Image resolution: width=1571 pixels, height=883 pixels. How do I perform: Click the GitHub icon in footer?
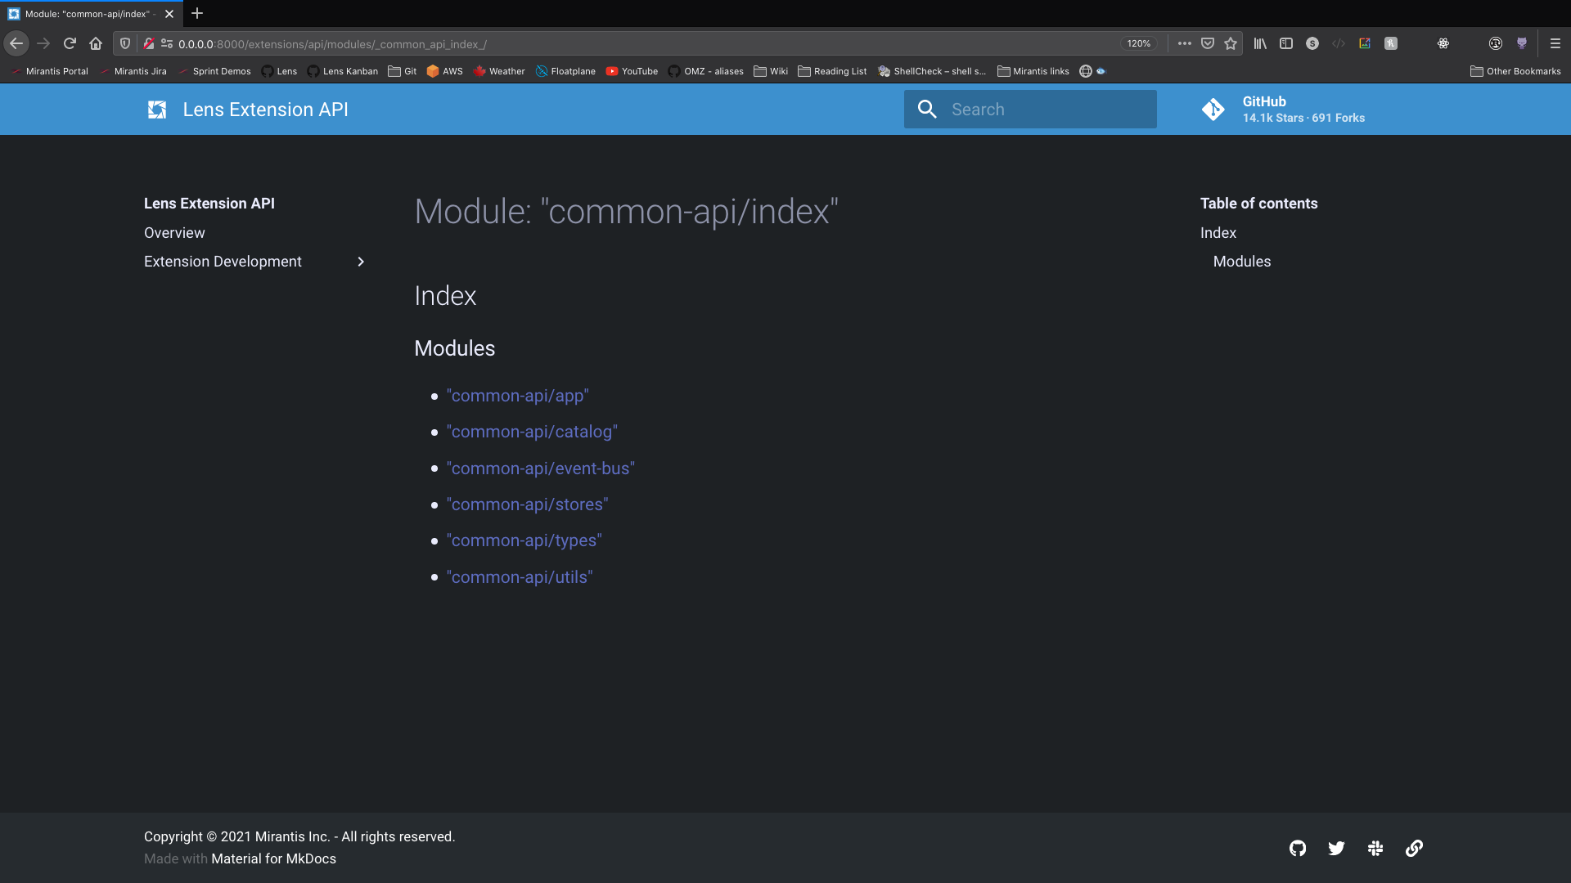pos(1298,848)
